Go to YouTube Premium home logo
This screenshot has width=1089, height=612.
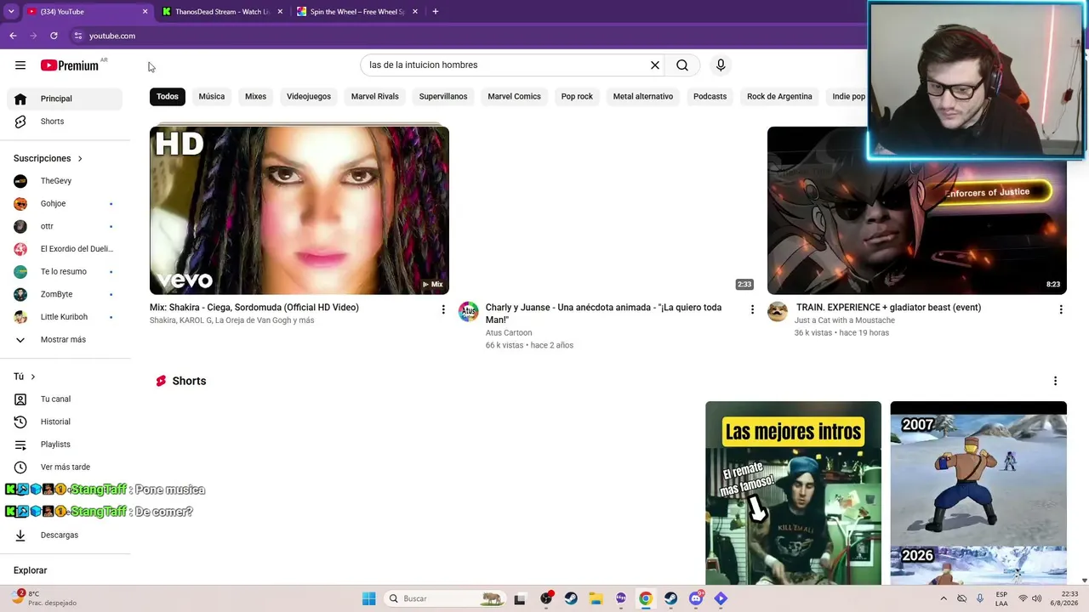[x=70, y=65]
